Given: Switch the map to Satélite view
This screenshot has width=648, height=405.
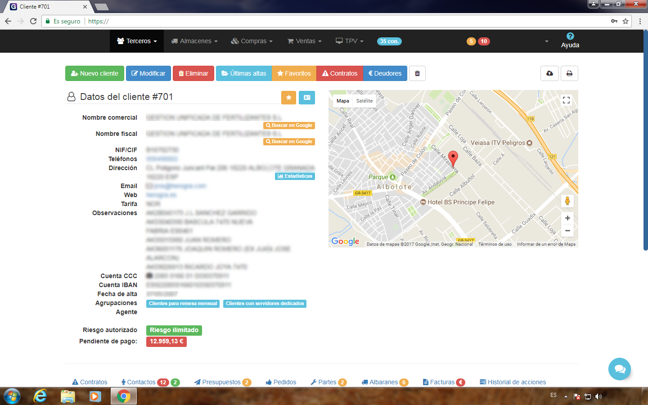Looking at the screenshot, I should 364,101.
